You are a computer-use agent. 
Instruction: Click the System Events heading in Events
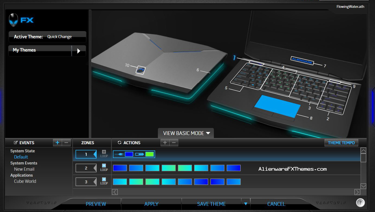[x=24, y=163]
